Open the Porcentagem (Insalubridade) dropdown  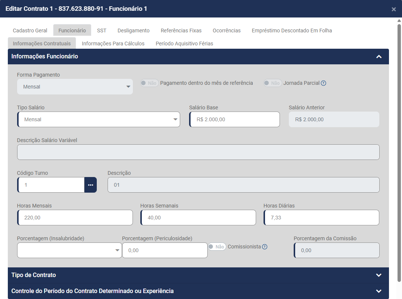[x=69, y=250]
